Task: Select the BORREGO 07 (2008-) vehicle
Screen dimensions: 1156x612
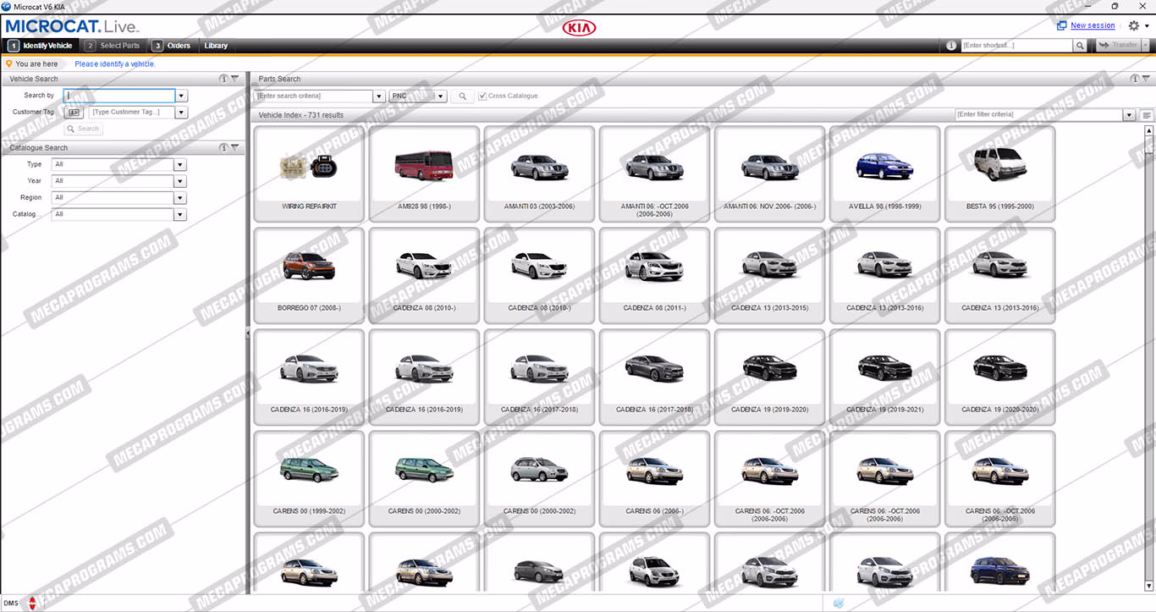Action: [x=309, y=275]
